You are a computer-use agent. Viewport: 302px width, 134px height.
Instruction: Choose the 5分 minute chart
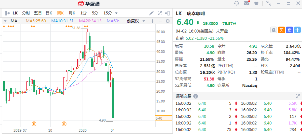tap(95, 13)
